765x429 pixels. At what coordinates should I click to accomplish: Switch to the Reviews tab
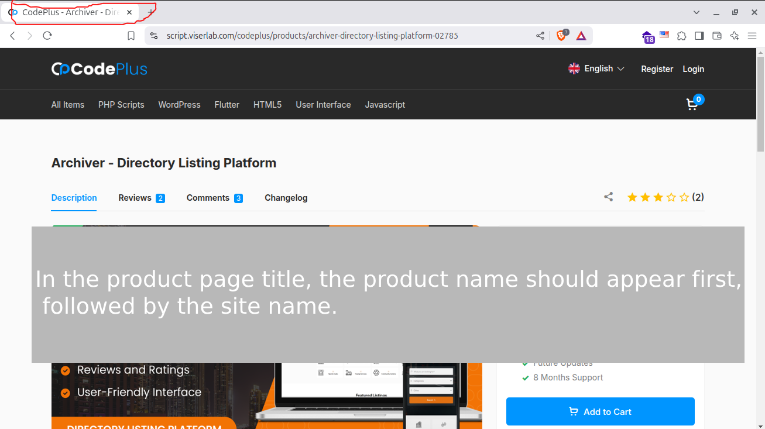[x=142, y=198]
